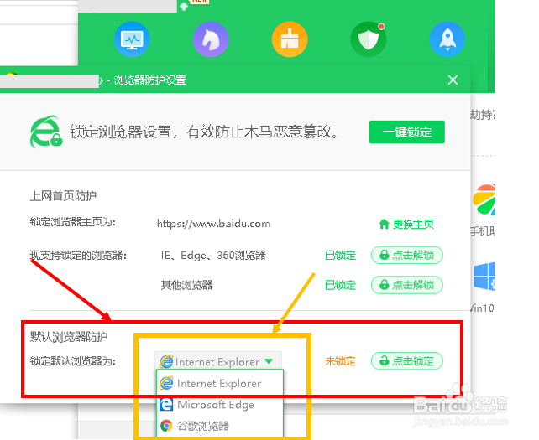Click 点击解锁 for 其他浏览器
539x440 pixels.
407,285
